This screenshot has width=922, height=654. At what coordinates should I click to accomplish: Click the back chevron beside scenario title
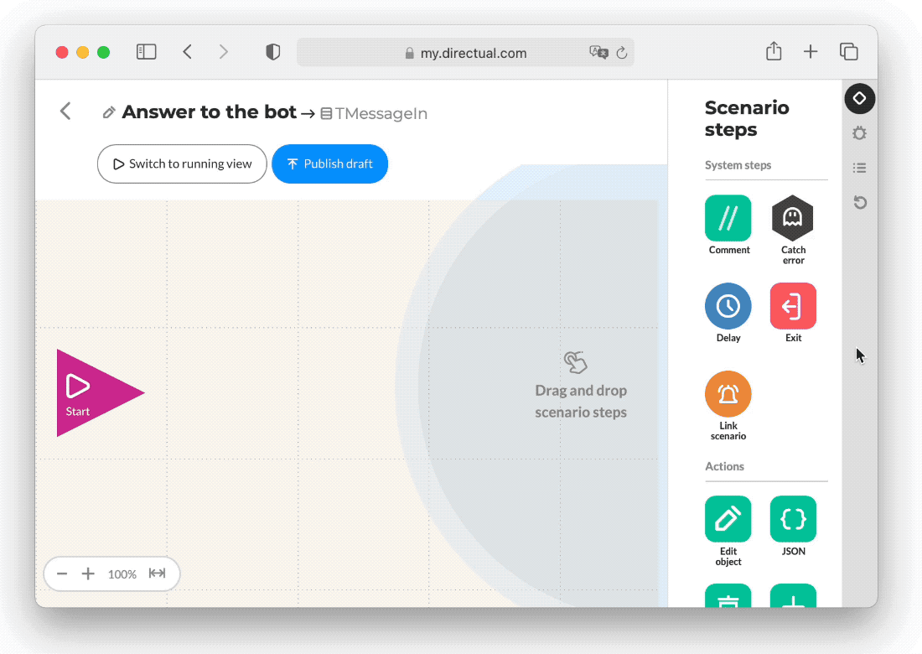point(65,111)
